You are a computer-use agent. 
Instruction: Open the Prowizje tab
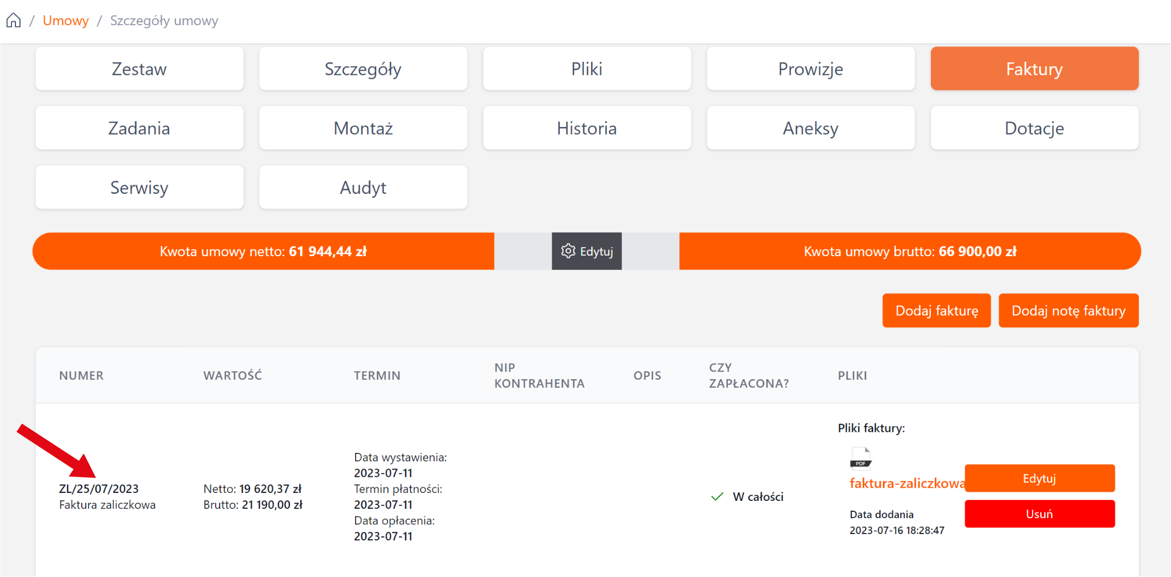coord(810,69)
